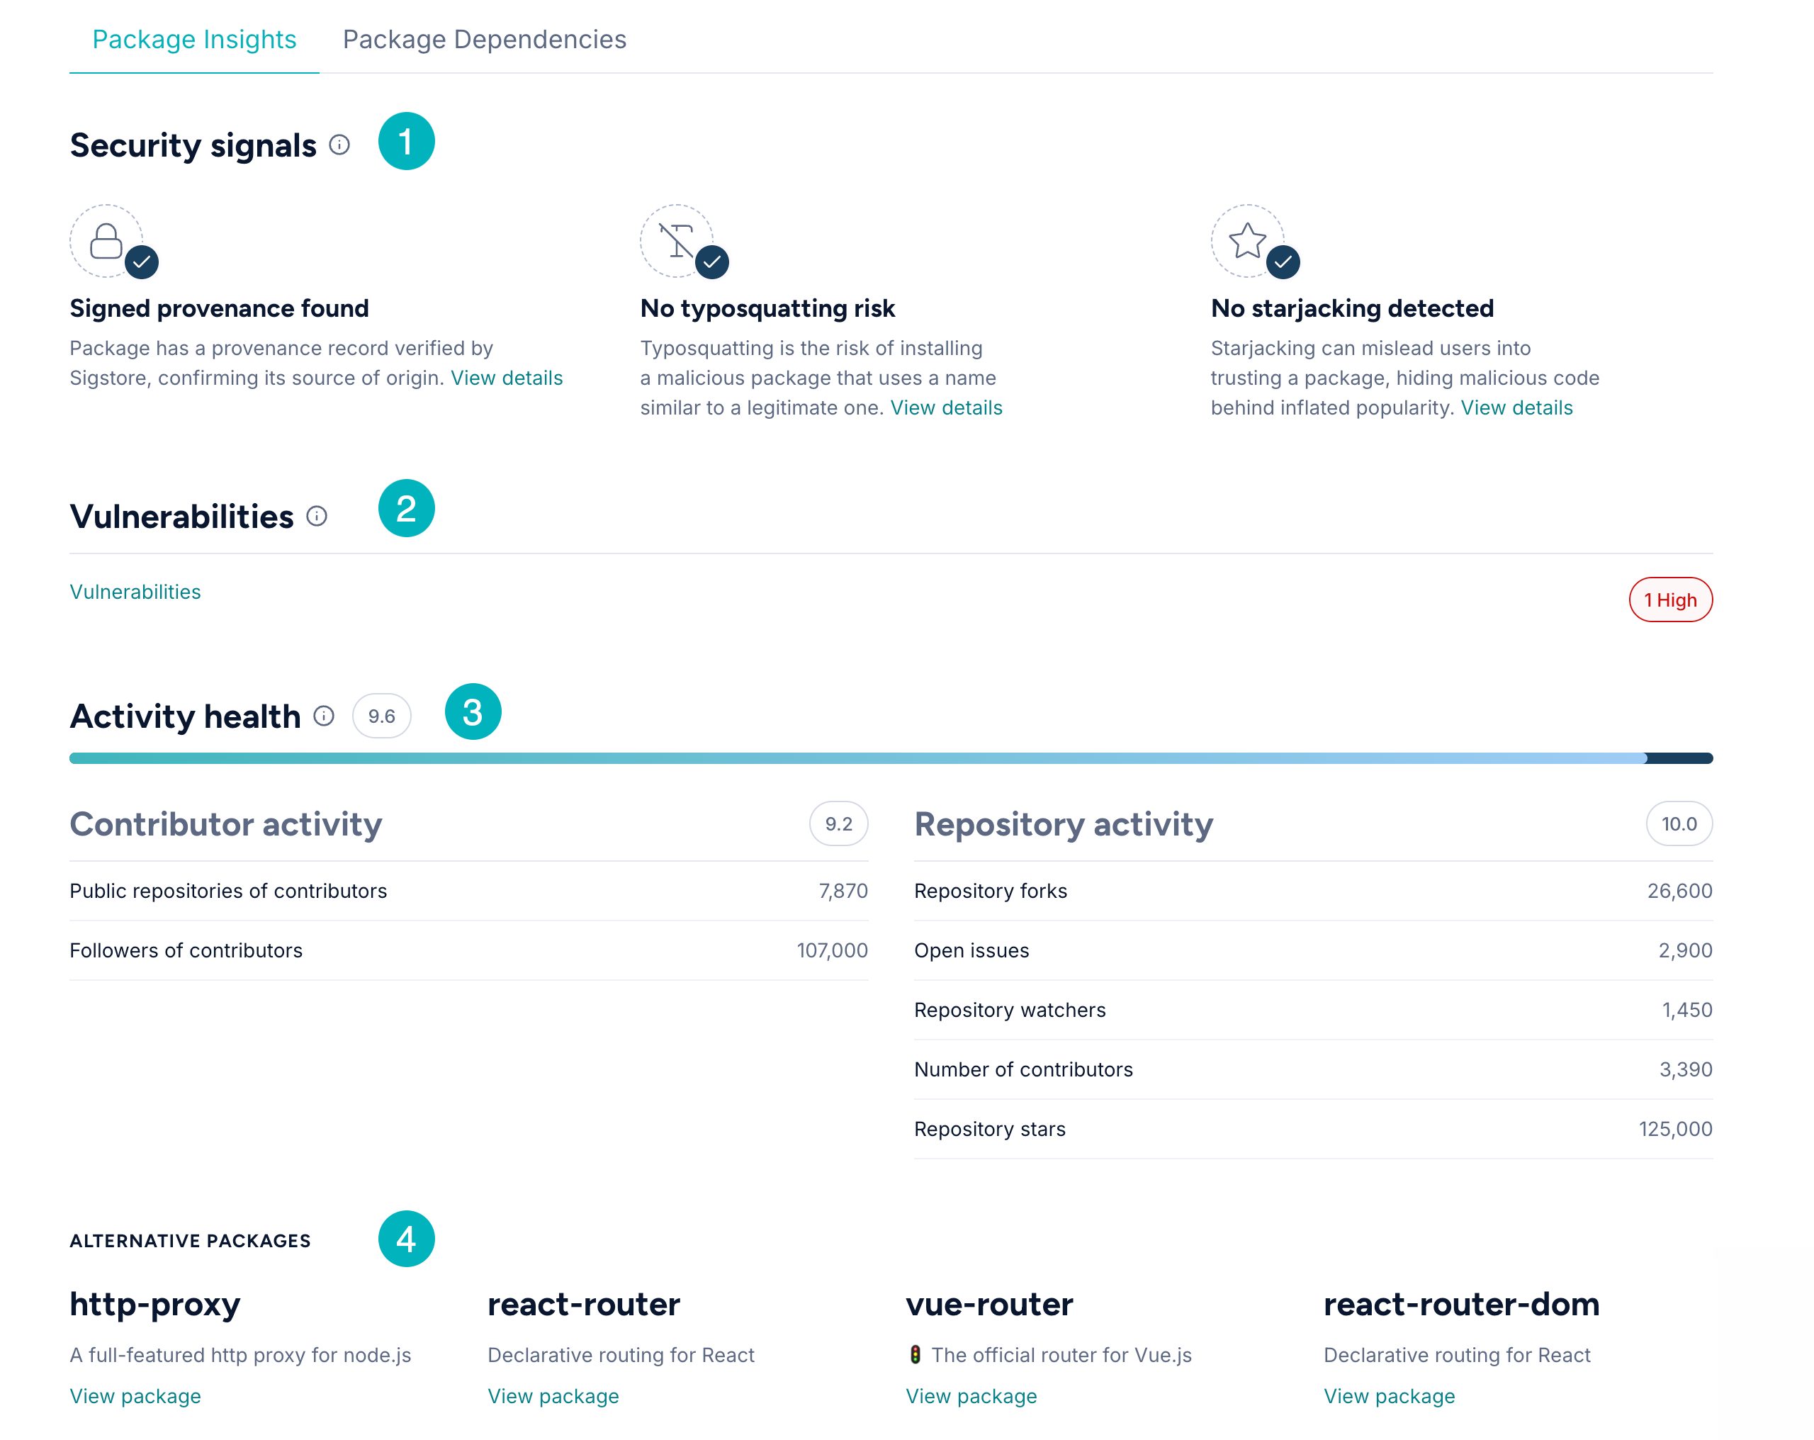
Task: Click View package for react-router
Action: (552, 1395)
